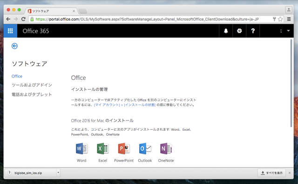
Task: Bookmark this page with the star
Action: point(280,19)
